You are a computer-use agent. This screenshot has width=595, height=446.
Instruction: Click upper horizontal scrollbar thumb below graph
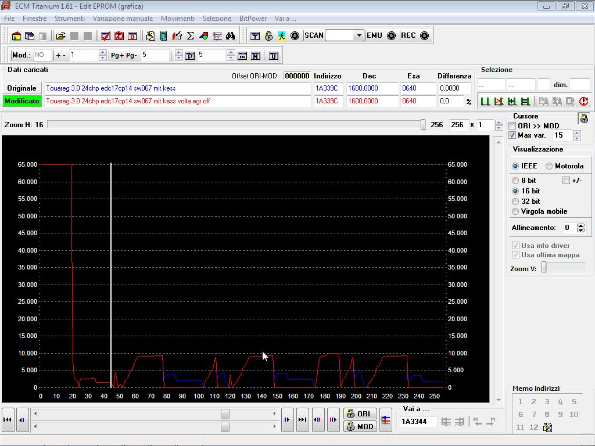(225, 413)
